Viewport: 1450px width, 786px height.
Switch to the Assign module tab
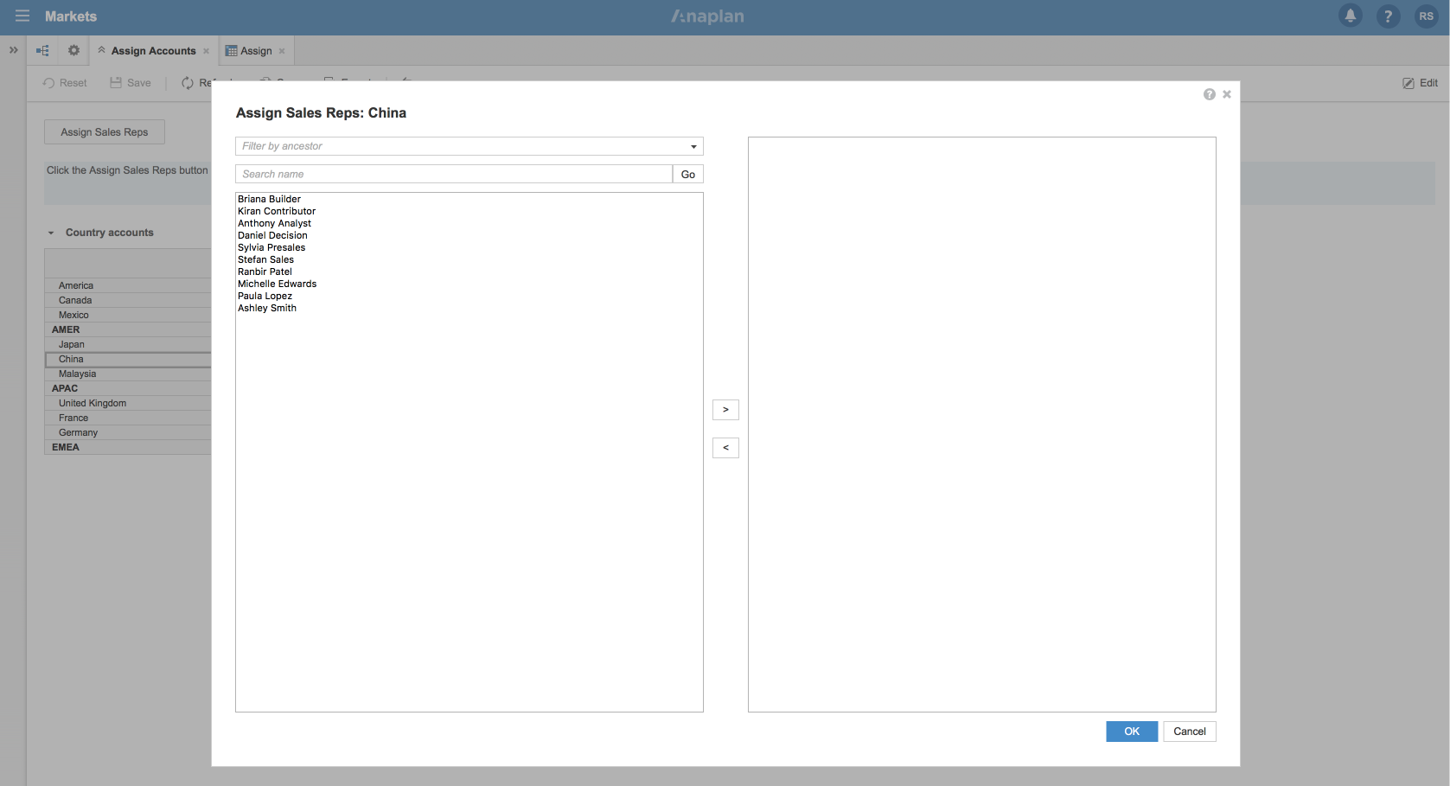click(256, 51)
